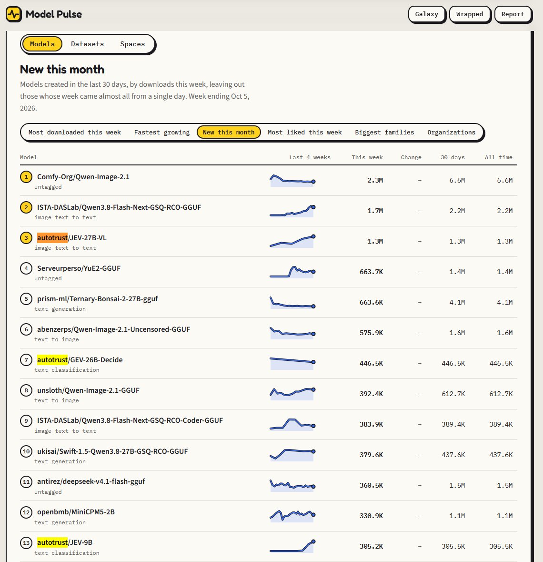The height and width of the screenshot is (562, 543).
Task: Click rank 10 badge for ukisai Swift
Action: coord(26,451)
